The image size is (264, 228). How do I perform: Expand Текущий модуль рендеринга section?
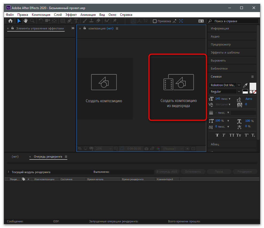point(8,172)
